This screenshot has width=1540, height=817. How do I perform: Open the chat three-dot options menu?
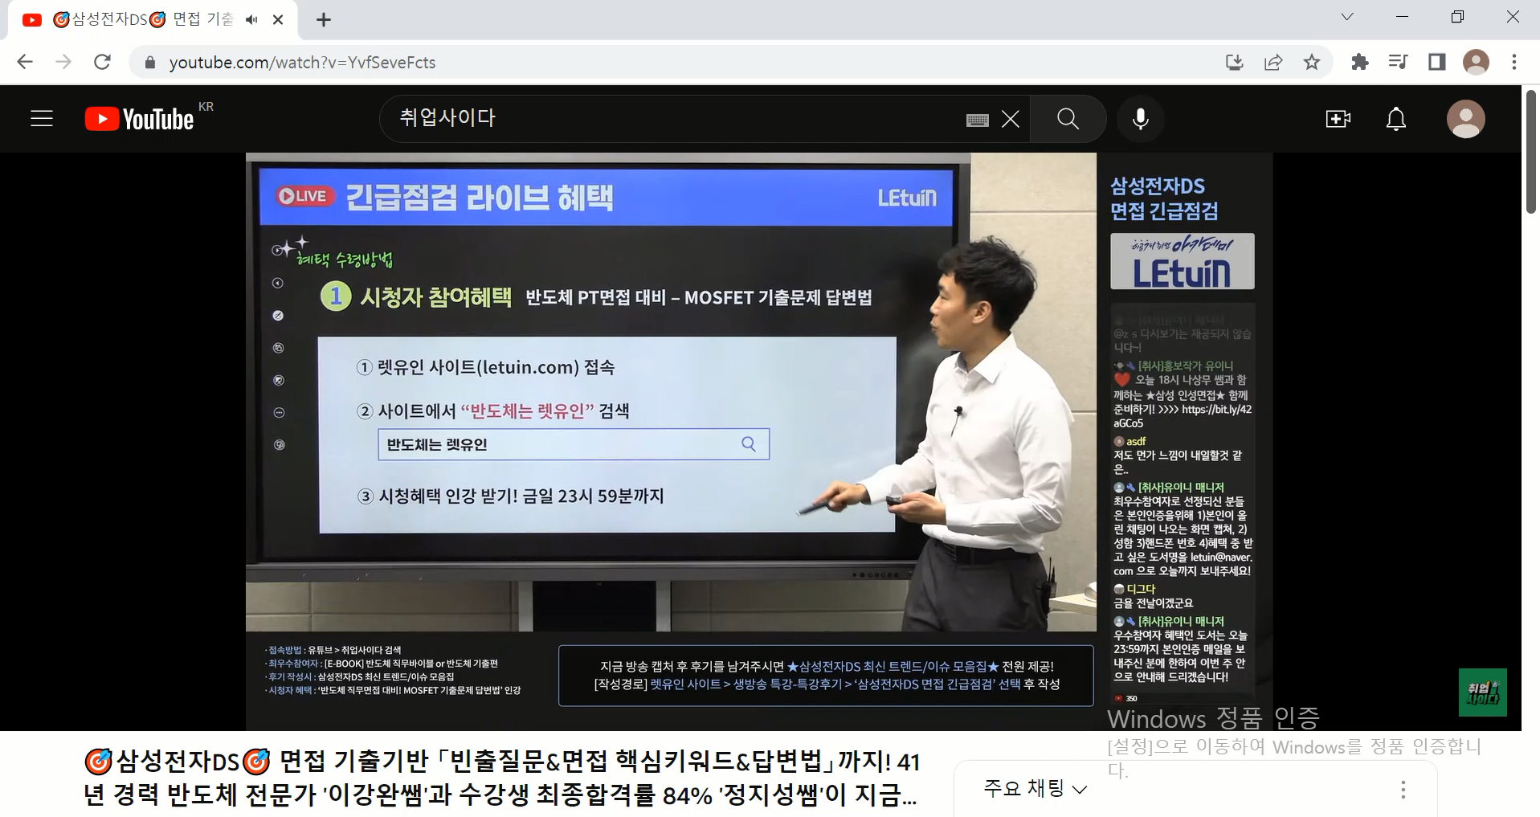point(1403,790)
